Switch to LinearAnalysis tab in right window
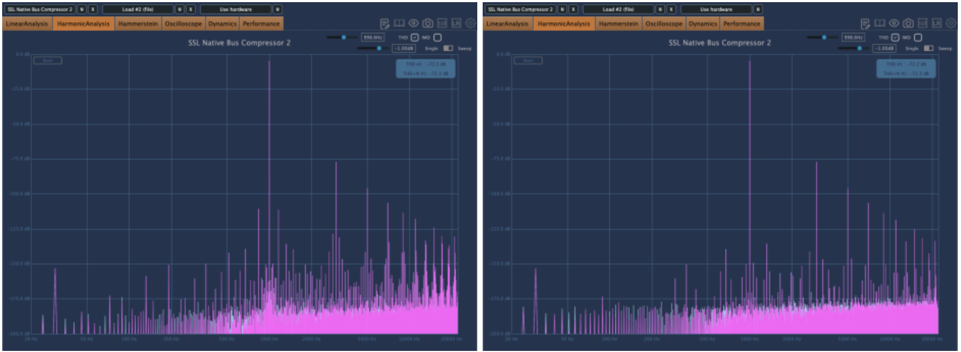 coord(507,24)
